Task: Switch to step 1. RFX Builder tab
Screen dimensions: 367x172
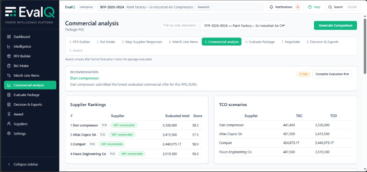Action: tap(80, 42)
